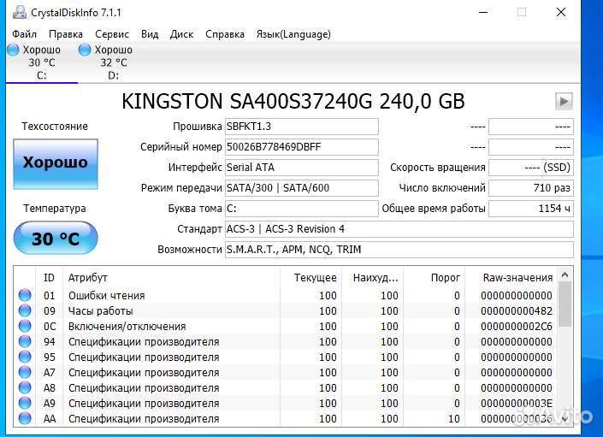The height and width of the screenshot is (437, 603).
Task: Select Спецификации производителя row with ID 94
Action: (286, 342)
